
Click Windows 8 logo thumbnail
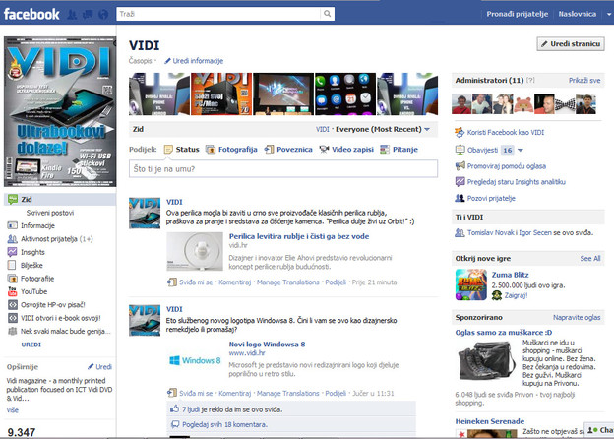pyautogui.click(x=195, y=360)
